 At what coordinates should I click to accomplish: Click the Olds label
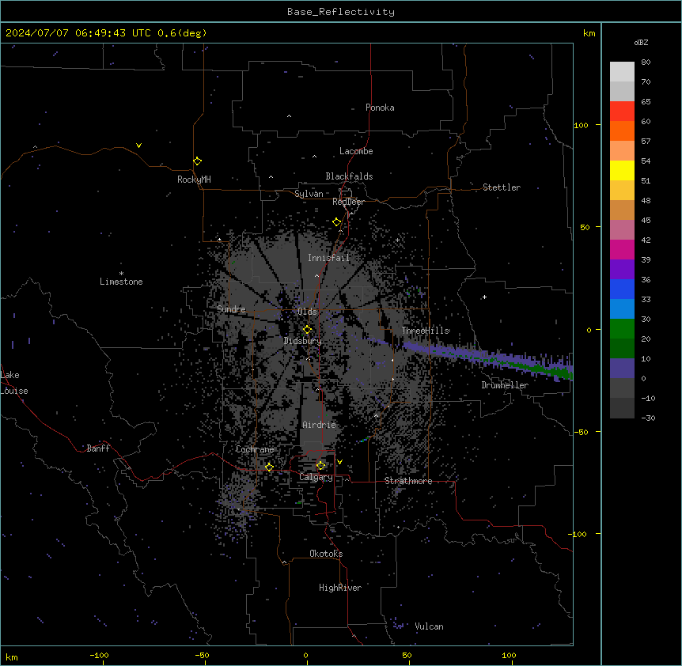[307, 312]
